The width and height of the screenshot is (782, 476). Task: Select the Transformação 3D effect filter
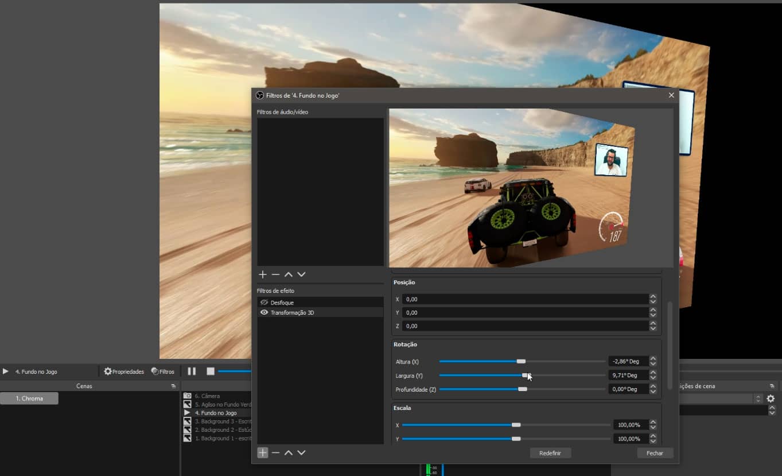point(320,312)
